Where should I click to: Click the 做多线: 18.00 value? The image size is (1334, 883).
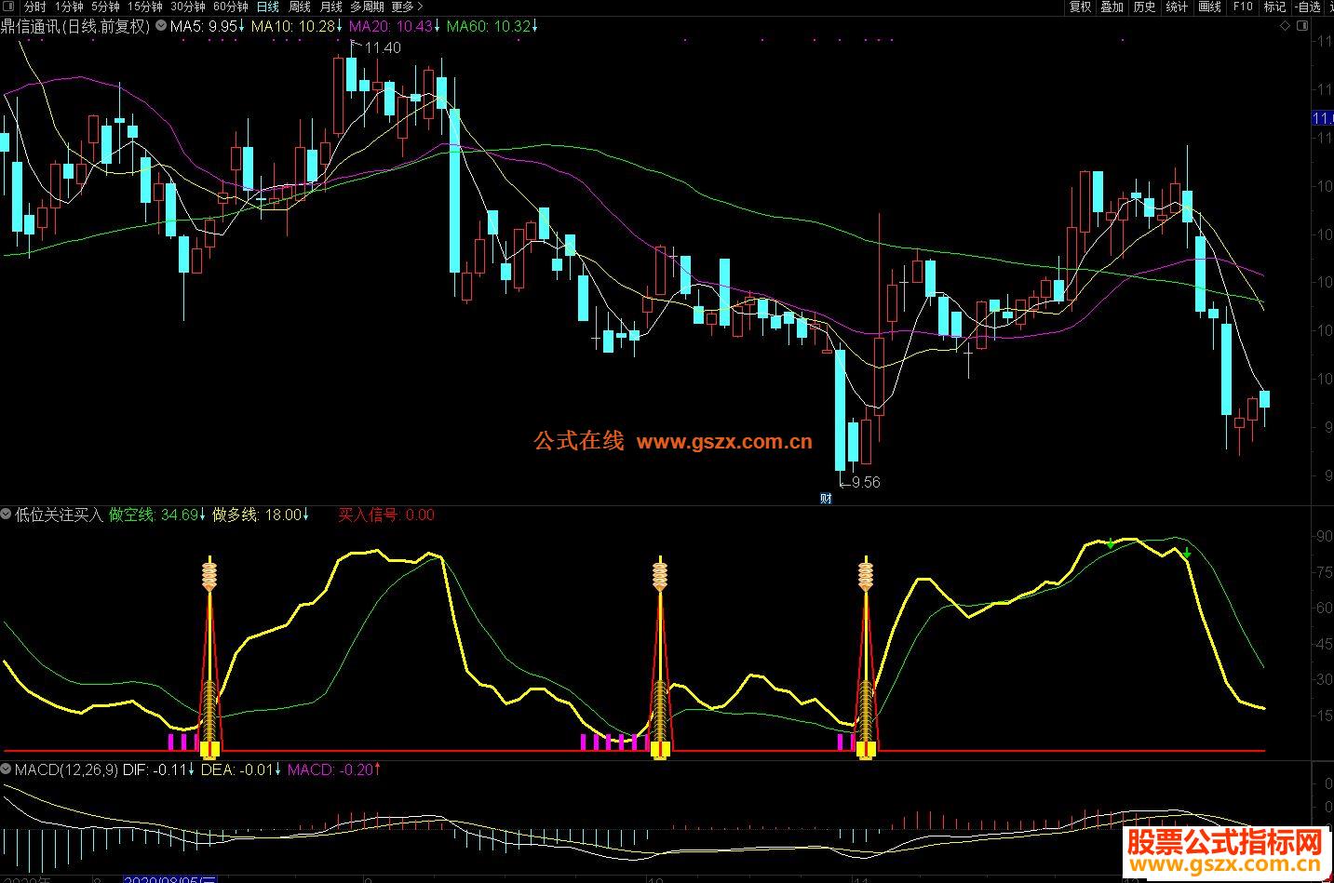point(261,515)
